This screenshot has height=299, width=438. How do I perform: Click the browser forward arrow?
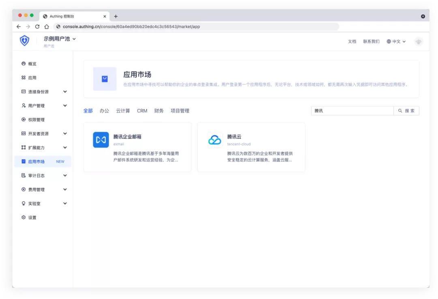point(28,26)
